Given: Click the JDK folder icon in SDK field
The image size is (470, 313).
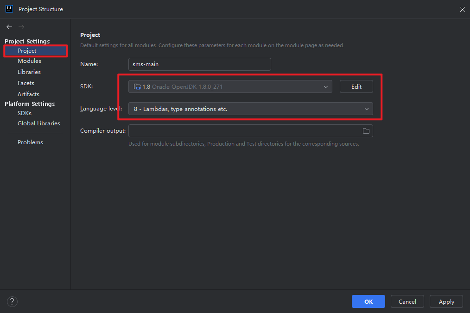Looking at the screenshot, I should [x=137, y=87].
